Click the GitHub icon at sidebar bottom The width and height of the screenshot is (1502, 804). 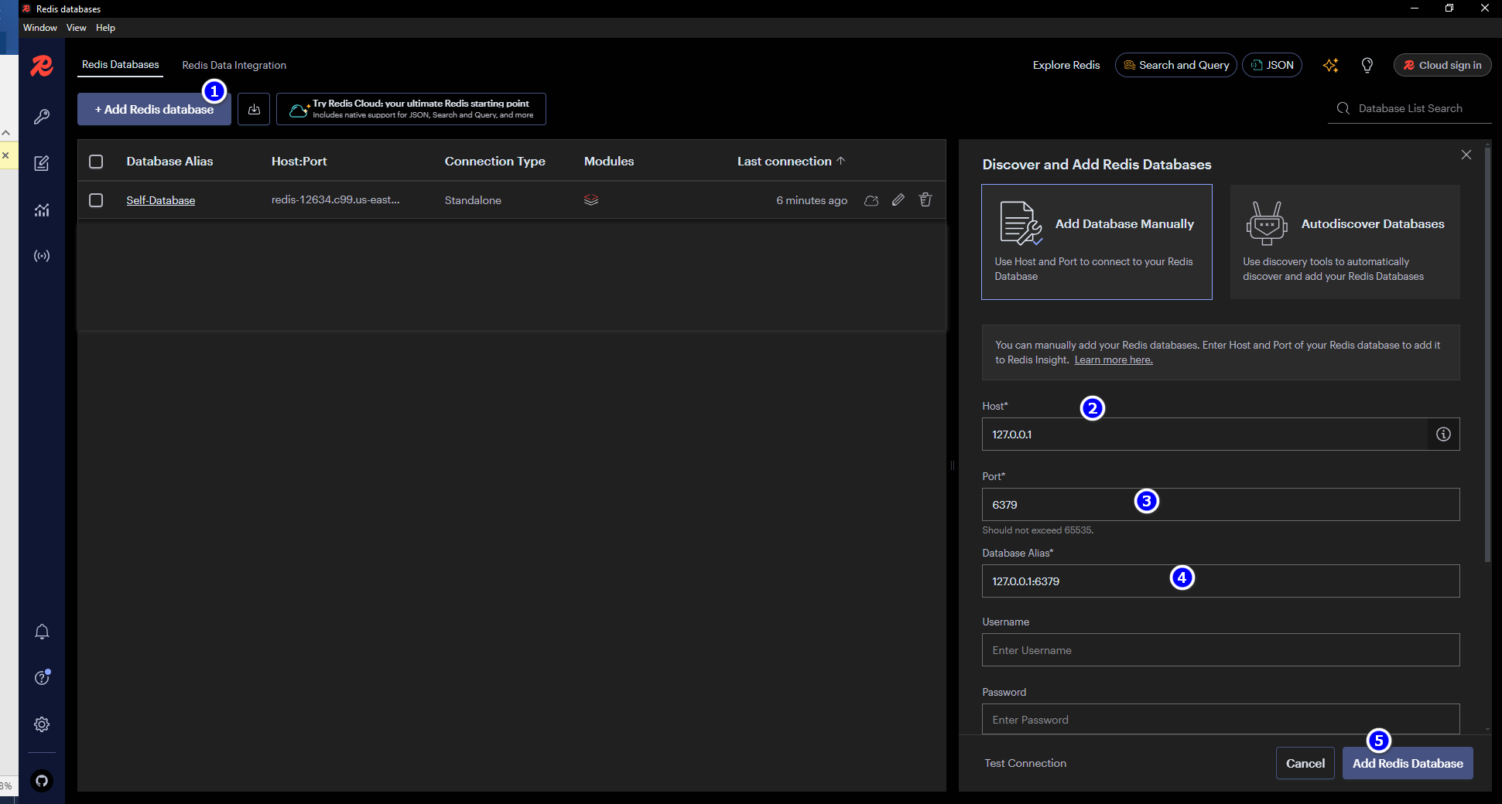[x=41, y=782]
